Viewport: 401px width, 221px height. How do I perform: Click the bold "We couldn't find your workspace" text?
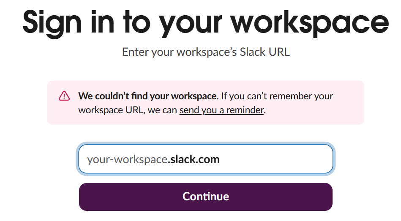(147, 96)
